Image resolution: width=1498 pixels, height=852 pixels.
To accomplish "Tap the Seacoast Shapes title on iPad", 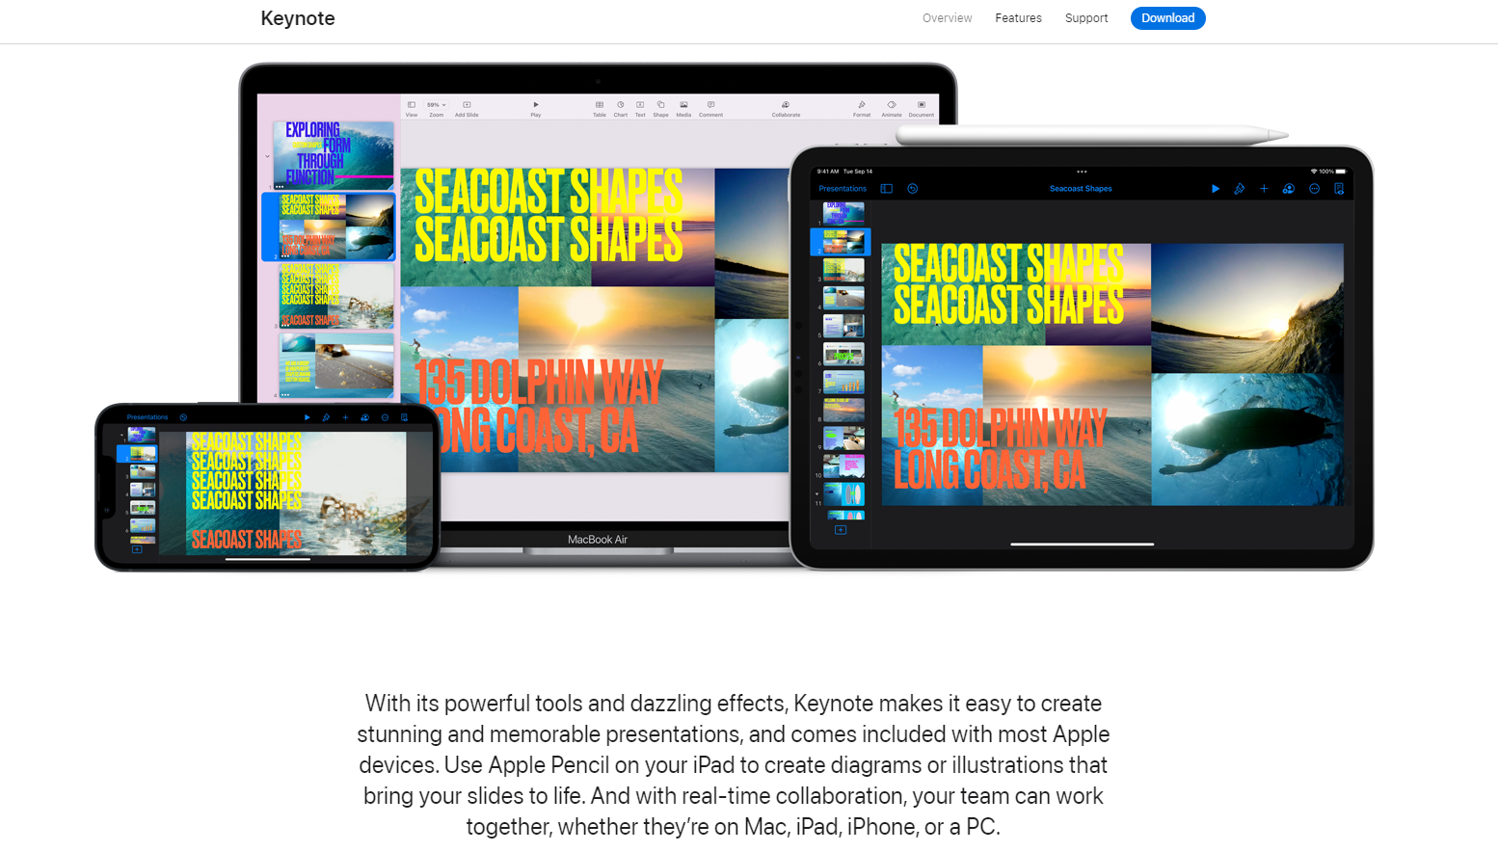I will 1081,189.
